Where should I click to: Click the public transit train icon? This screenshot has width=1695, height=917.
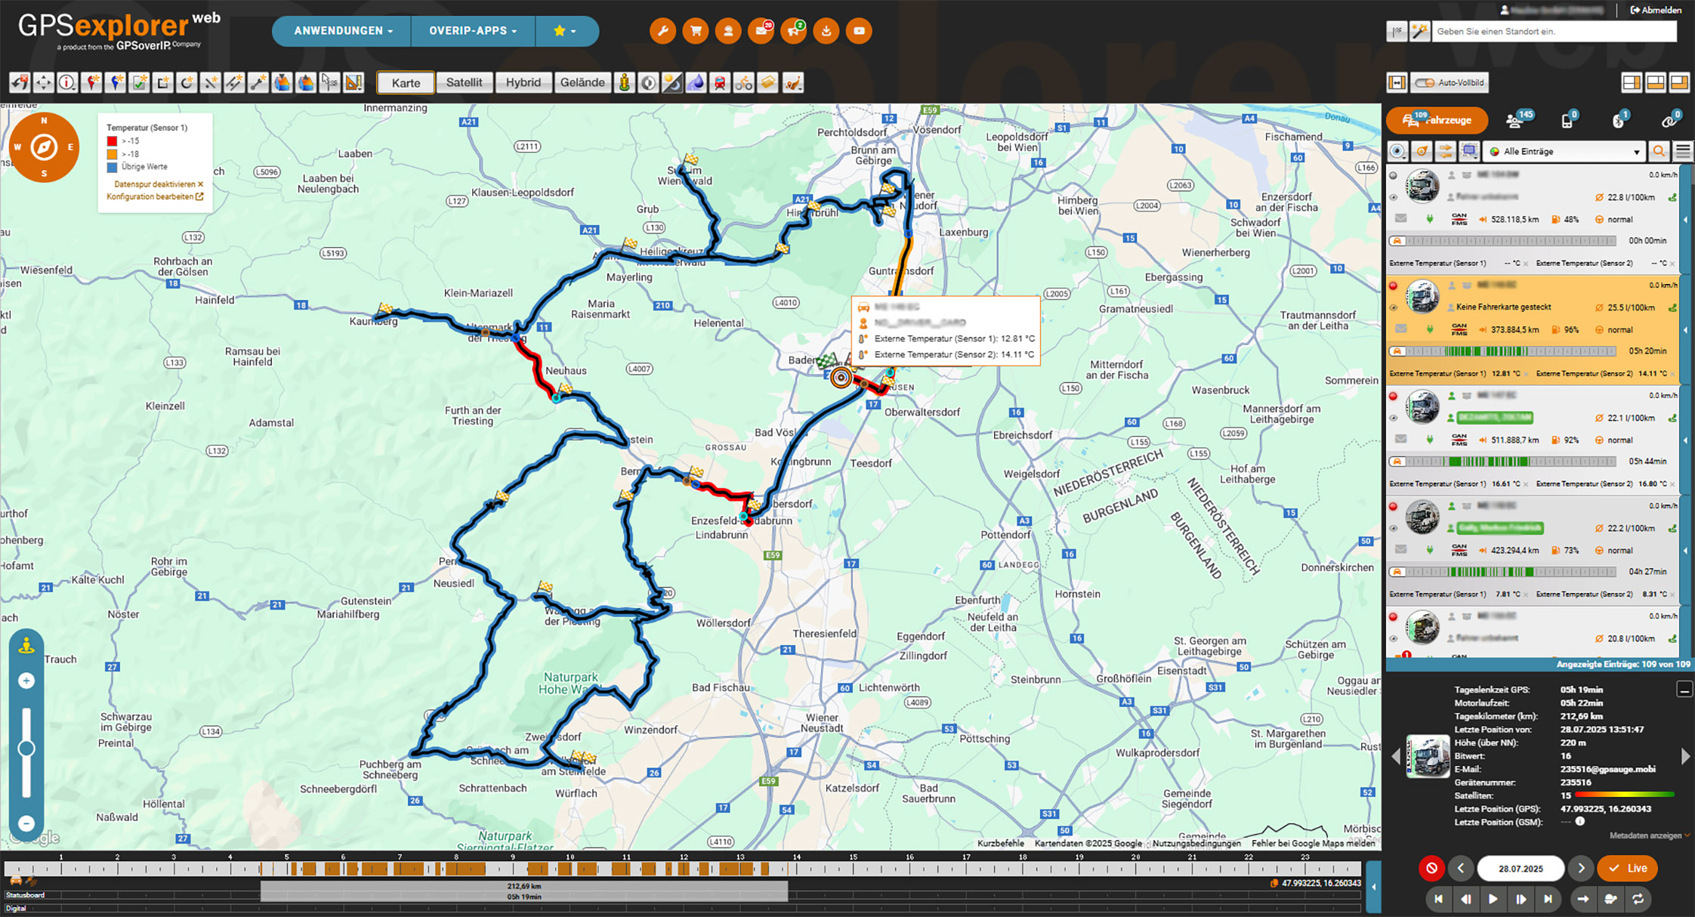(720, 83)
